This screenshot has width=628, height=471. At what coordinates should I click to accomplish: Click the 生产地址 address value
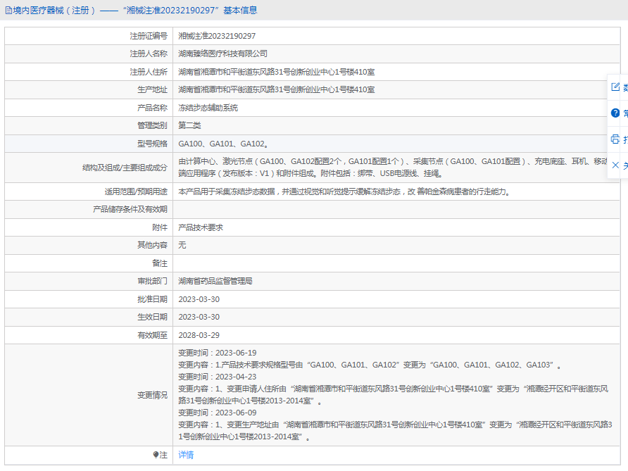point(277,89)
